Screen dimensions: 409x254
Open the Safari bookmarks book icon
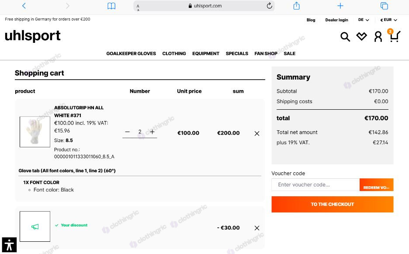click(x=111, y=6)
